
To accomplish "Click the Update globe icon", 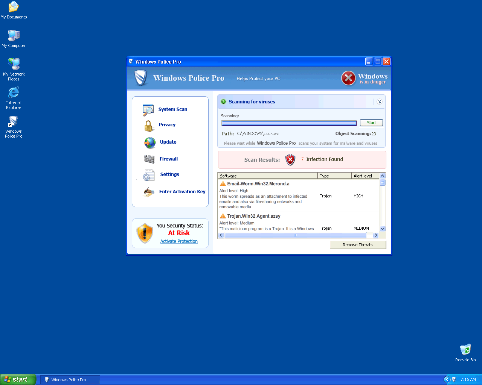I will [149, 142].
